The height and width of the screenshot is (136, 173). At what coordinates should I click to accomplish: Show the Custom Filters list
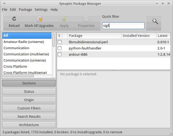(29, 108)
